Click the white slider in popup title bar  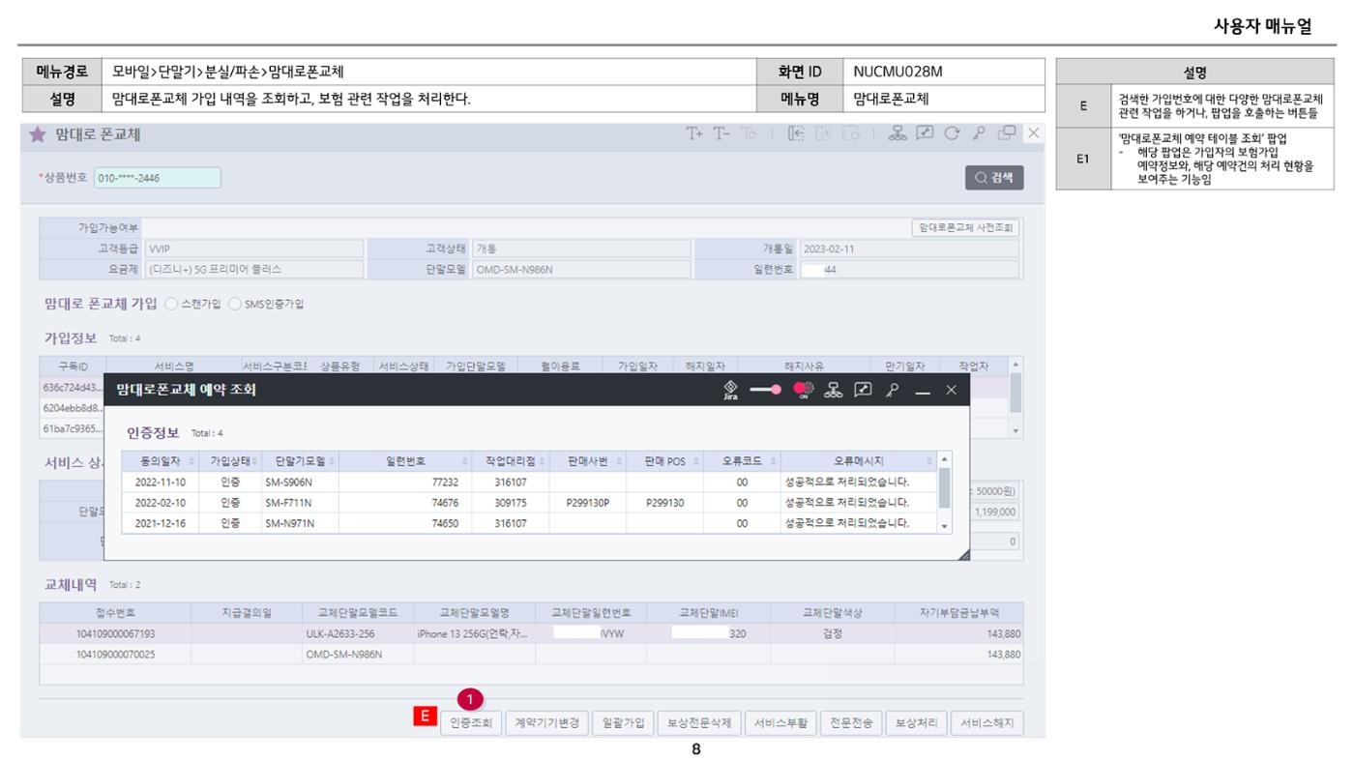(766, 390)
